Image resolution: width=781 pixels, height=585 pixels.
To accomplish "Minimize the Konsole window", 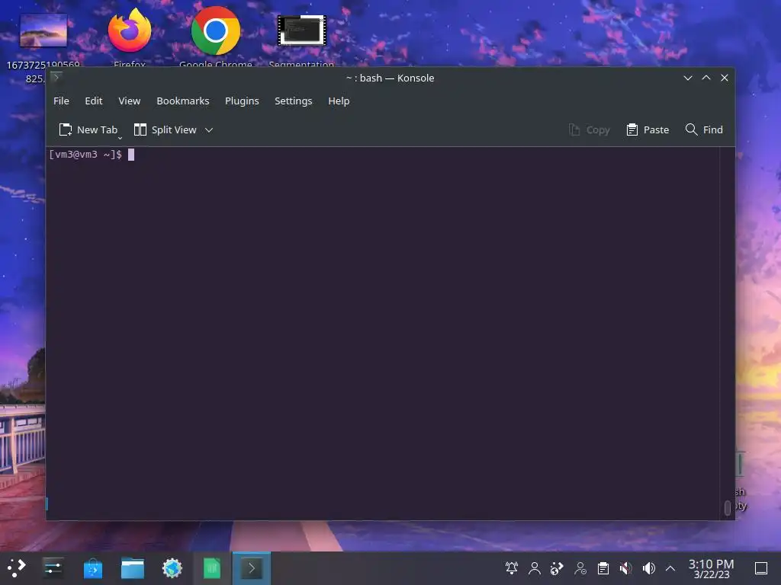I will (688, 78).
